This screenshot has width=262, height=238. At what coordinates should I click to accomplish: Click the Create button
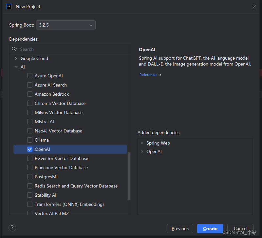(210, 228)
